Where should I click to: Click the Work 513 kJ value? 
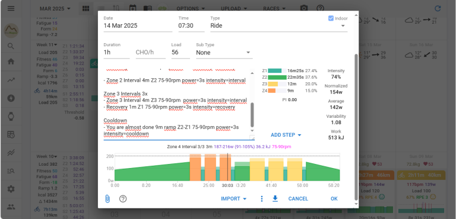click(336, 137)
